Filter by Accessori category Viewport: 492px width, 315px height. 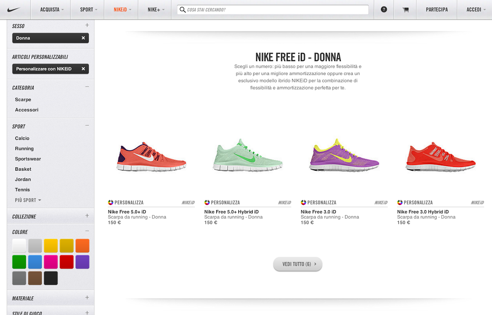click(x=27, y=110)
